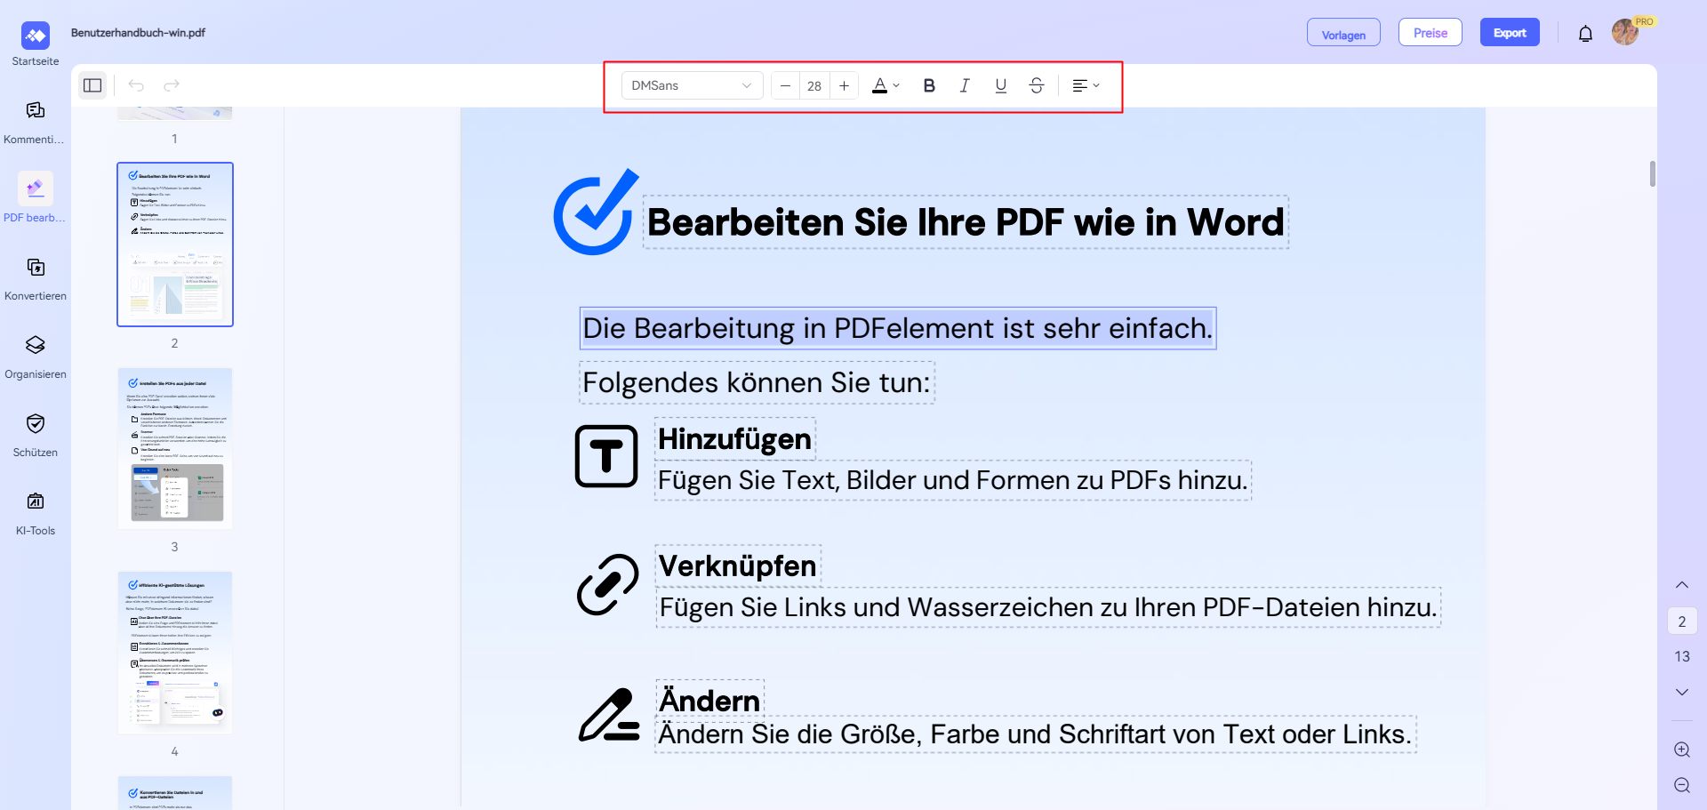Viewport: 1707px width, 810px height.
Task: Toggle the thumbnail side panel
Action: point(92,85)
